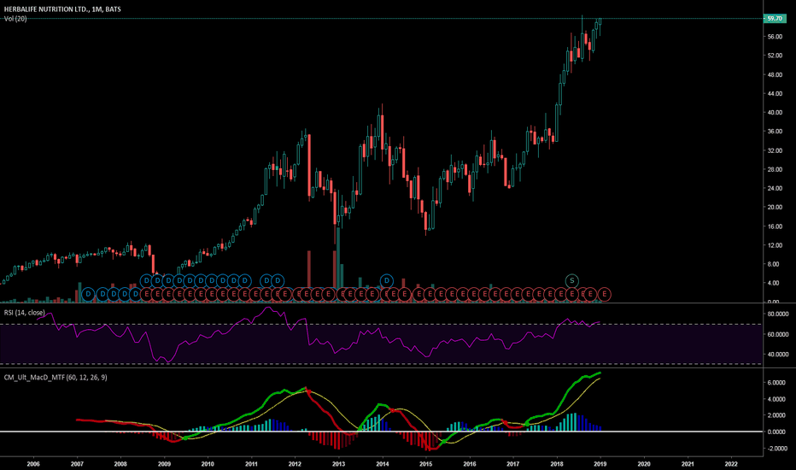Click the MACD -2.0000 axis value
Viewport: 796px width, 470px height.
[776, 448]
